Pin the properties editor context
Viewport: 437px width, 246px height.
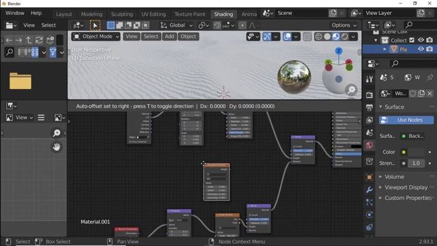(x=429, y=77)
